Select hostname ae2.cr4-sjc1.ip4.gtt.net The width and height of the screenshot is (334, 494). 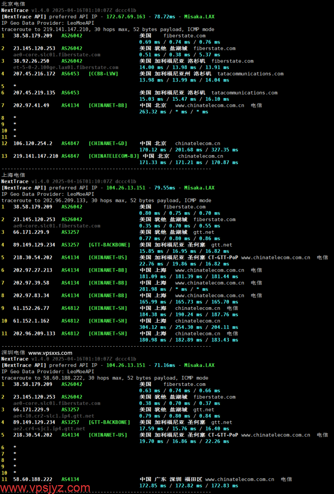point(49,429)
